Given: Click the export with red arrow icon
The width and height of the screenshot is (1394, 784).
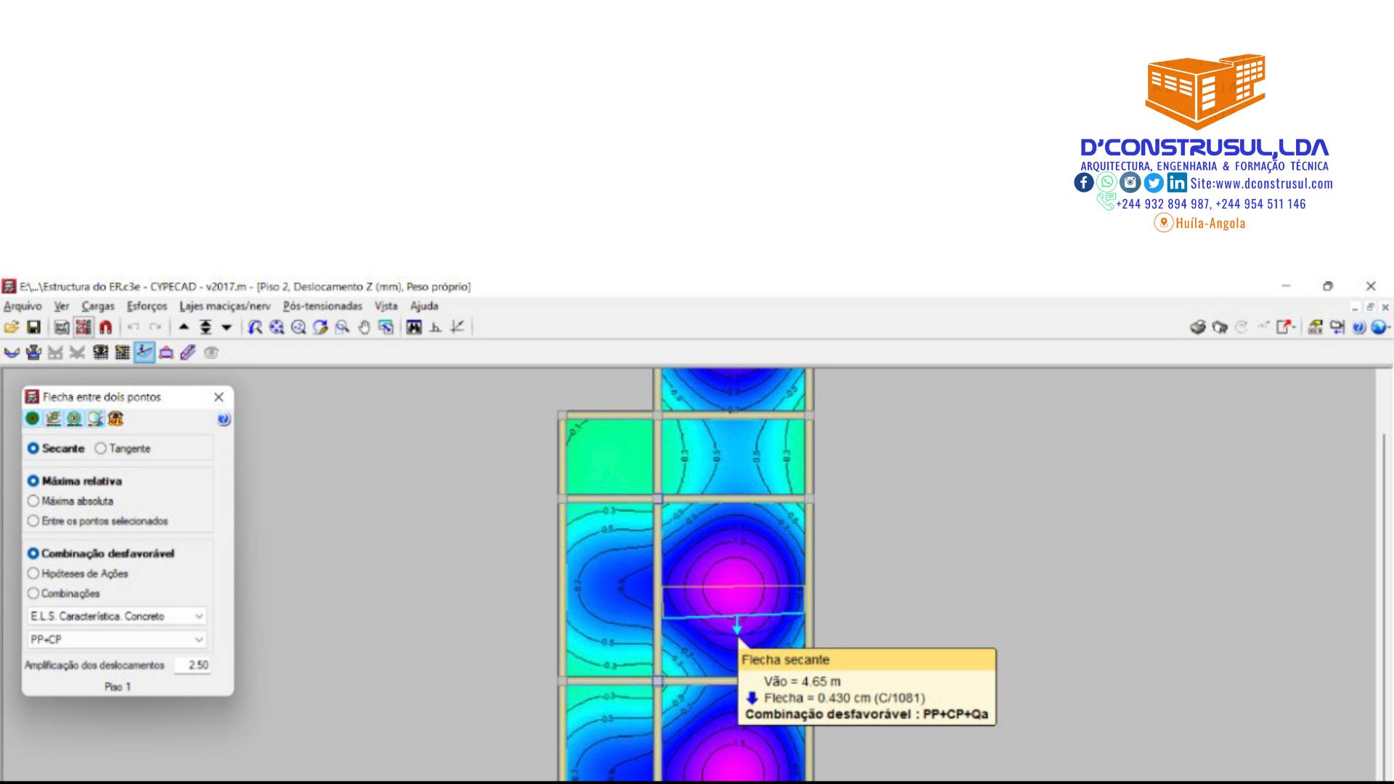Looking at the screenshot, I should tap(1285, 327).
